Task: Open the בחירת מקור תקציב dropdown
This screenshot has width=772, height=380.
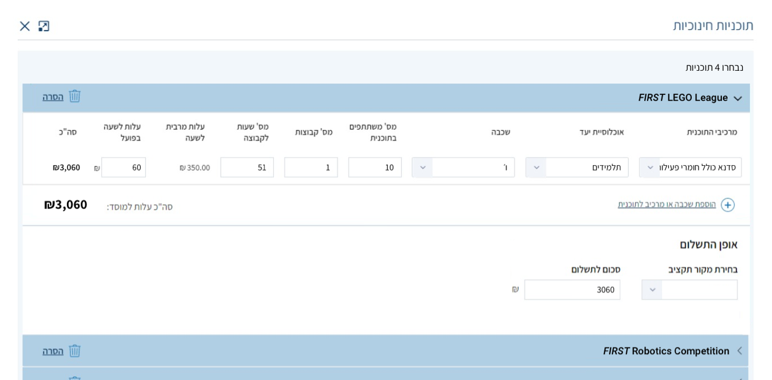Action: (x=690, y=290)
